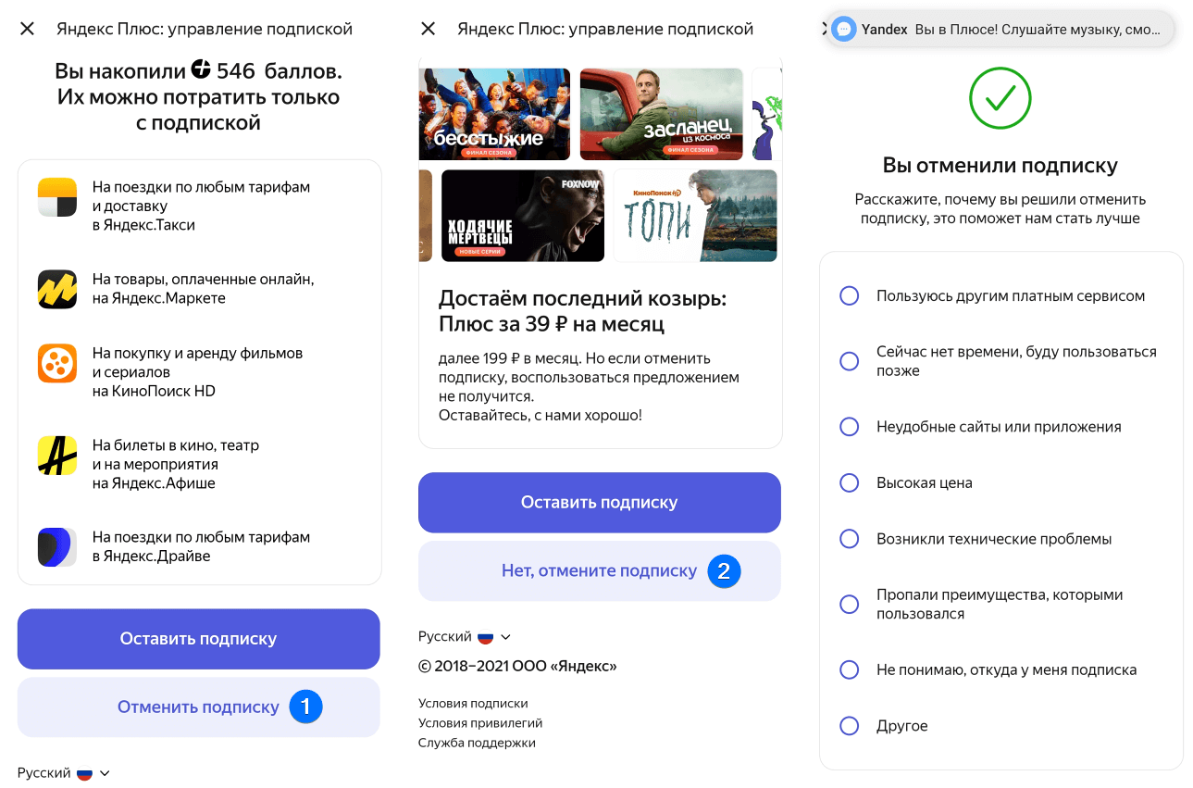1193x788 pixels.
Task: Click the Yandex Taxi app icon
Action: [57, 197]
